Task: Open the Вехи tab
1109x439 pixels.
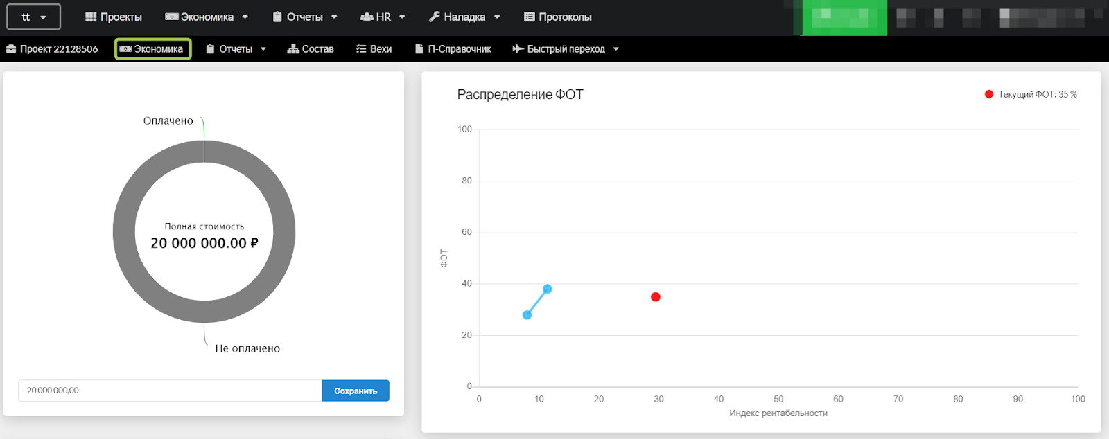Action: point(374,49)
